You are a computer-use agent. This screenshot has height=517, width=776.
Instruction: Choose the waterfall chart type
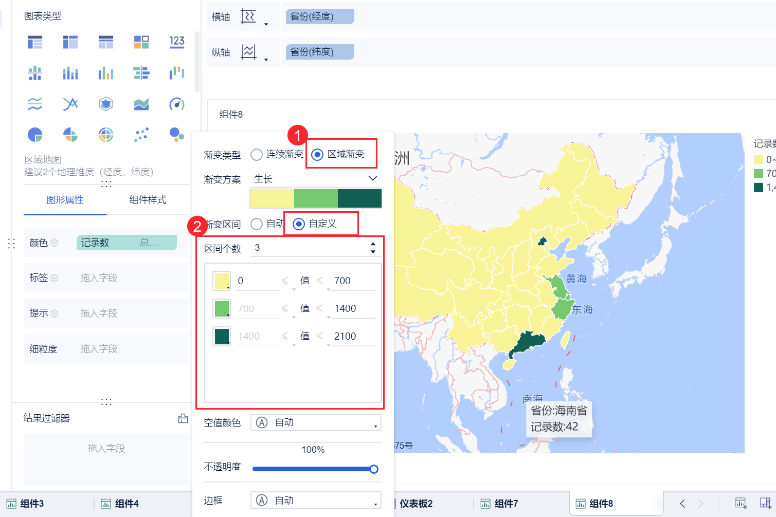[177, 73]
